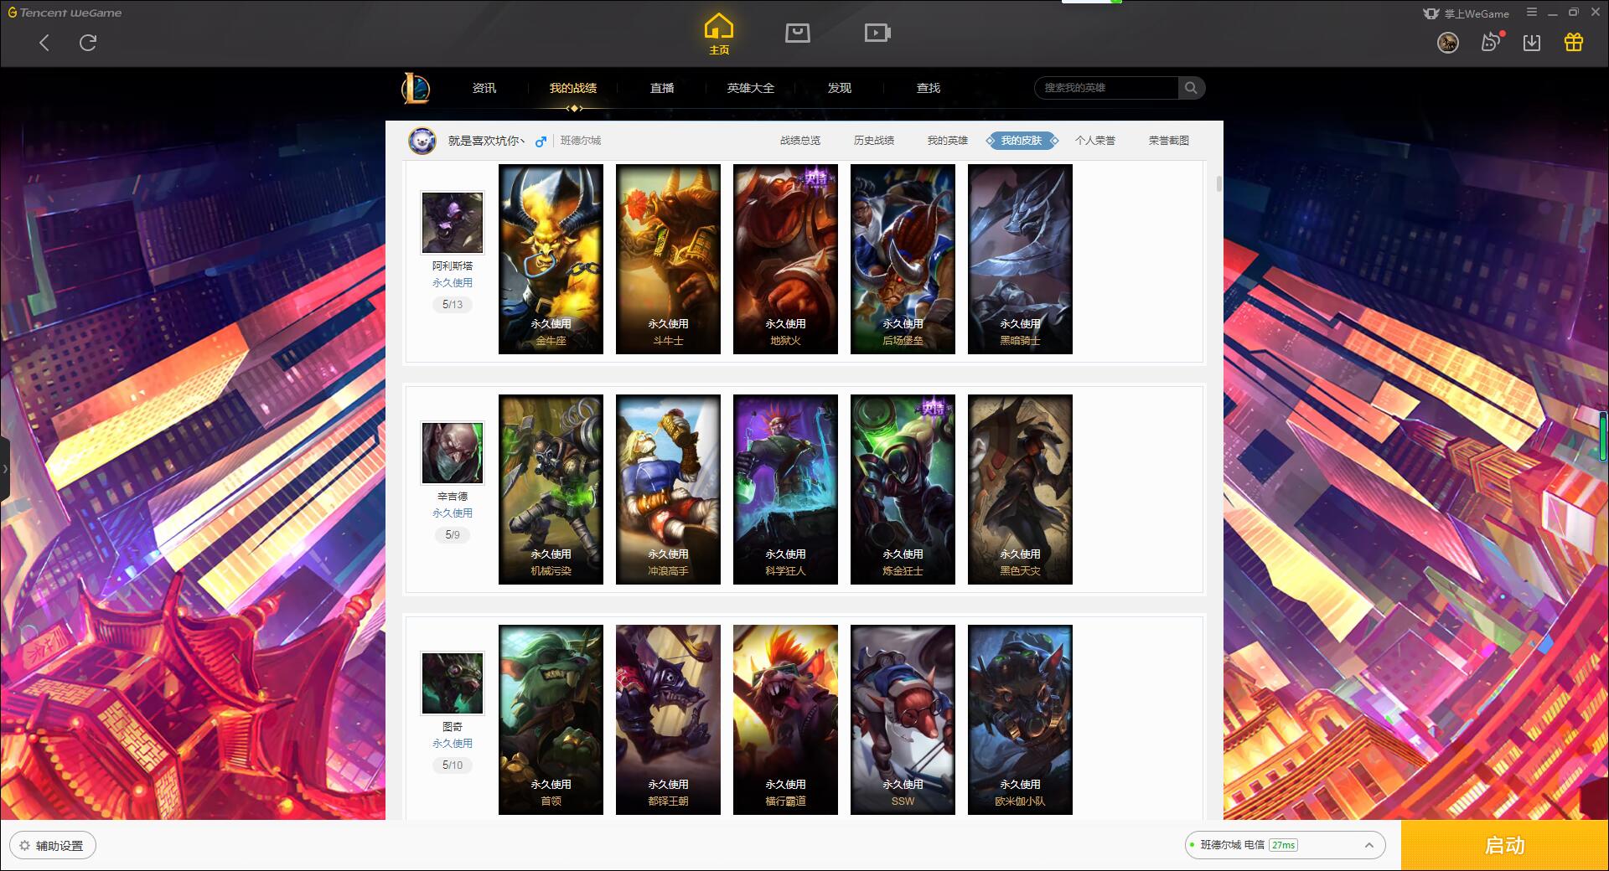Switch to the 个人荣誉 tab
Viewport: 1609px width, 871px height.
pyautogui.click(x=1095, y=141)
